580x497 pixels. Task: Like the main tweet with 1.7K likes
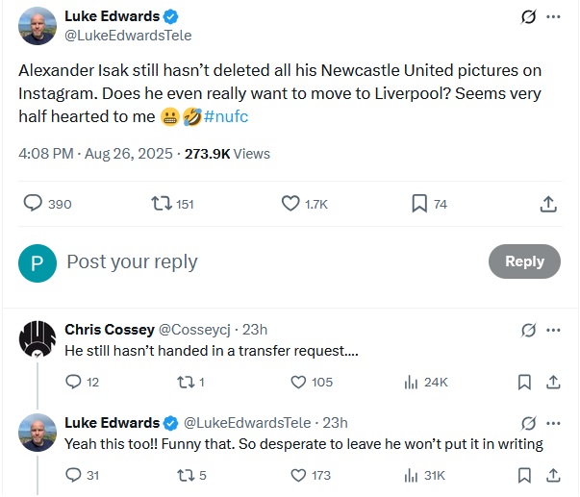[x=290, y=204]
